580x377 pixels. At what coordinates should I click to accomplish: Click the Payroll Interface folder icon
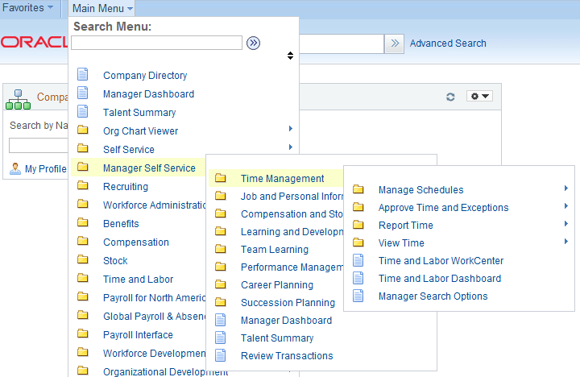(x=82, y=333)
